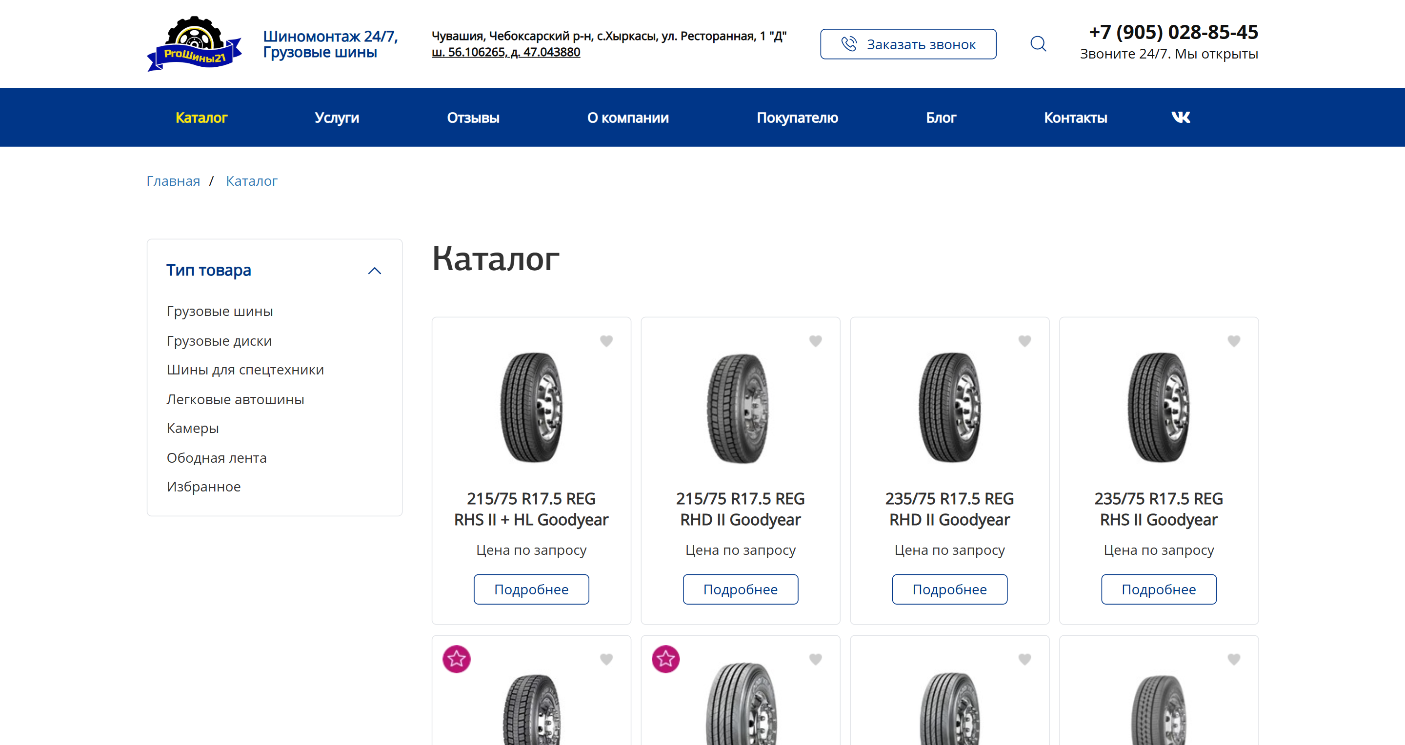The height and width of the screenshot is (745, 1405).
Task: Click the ProШины21 logo
Action: coord(194,43)
